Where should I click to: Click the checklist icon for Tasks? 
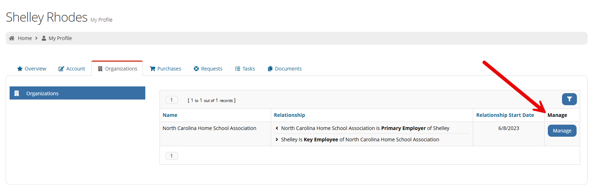(238, 69)
